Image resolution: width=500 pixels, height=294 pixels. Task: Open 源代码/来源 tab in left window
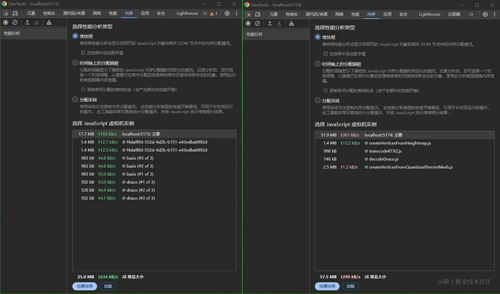74,13
